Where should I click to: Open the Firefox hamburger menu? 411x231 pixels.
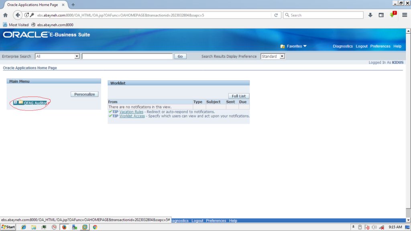click(405, 15)
